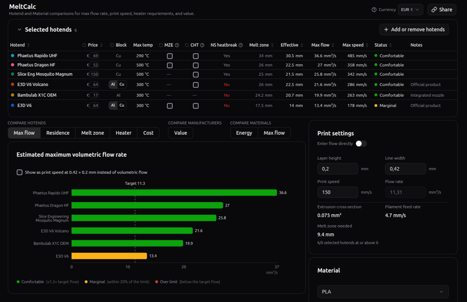Enable CHT for Phaetus Dragon HF

pyautogui.click(x=196, y=65)
